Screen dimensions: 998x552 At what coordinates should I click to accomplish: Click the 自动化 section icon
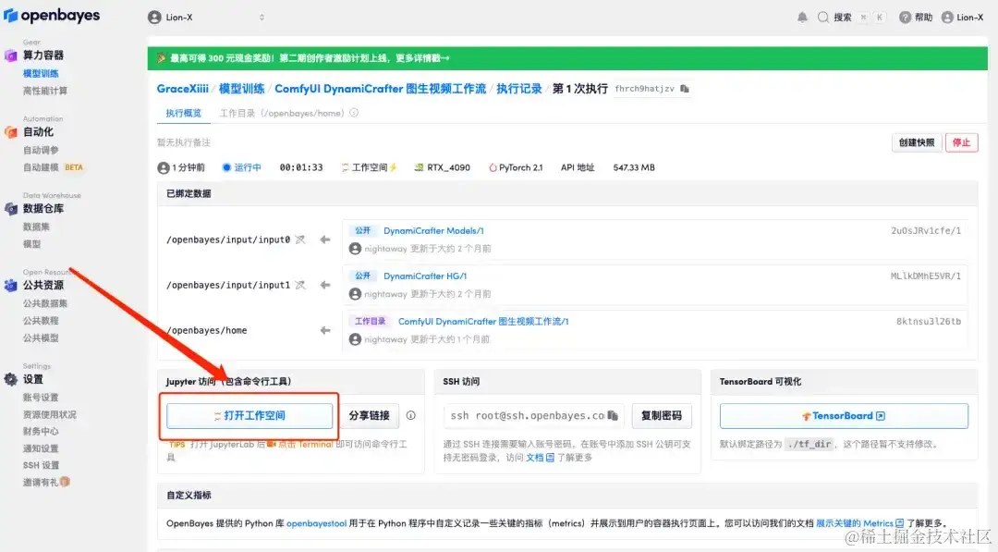(x=11, y=132)
